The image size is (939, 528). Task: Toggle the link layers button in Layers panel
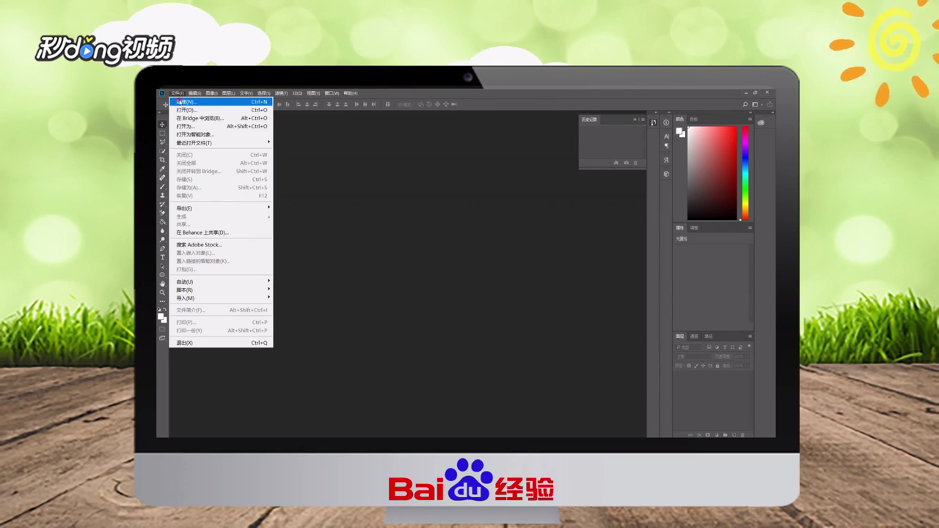[x=691, y=434]
